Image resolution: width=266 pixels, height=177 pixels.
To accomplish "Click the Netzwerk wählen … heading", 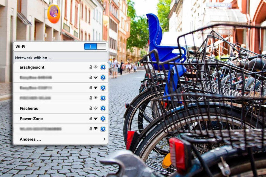I will coord(34,58).
